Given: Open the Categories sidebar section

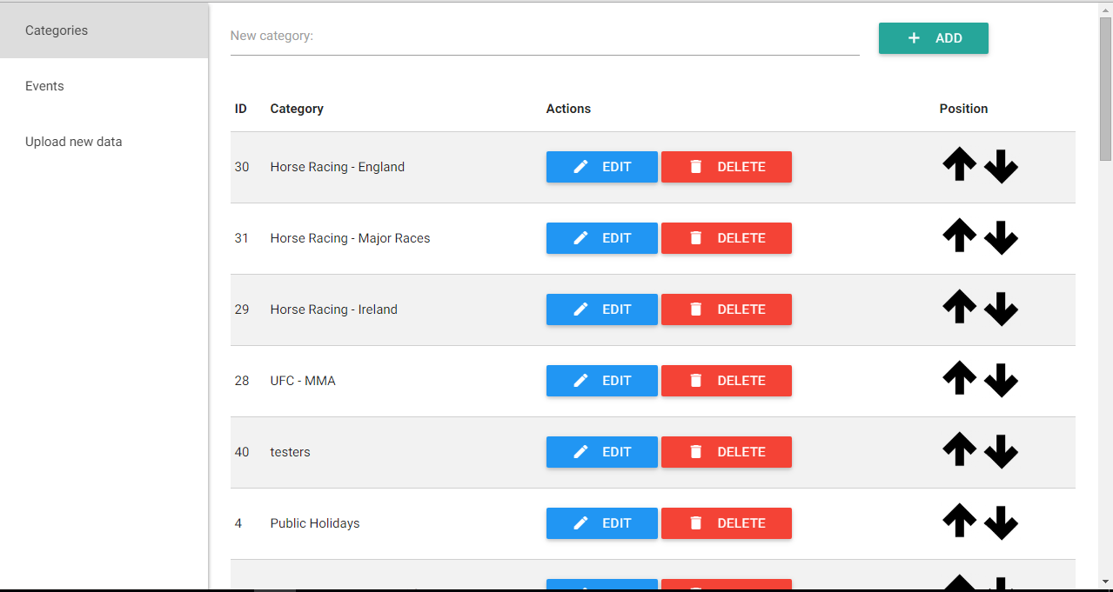Looking at the screenshot, I should (57, 30).
